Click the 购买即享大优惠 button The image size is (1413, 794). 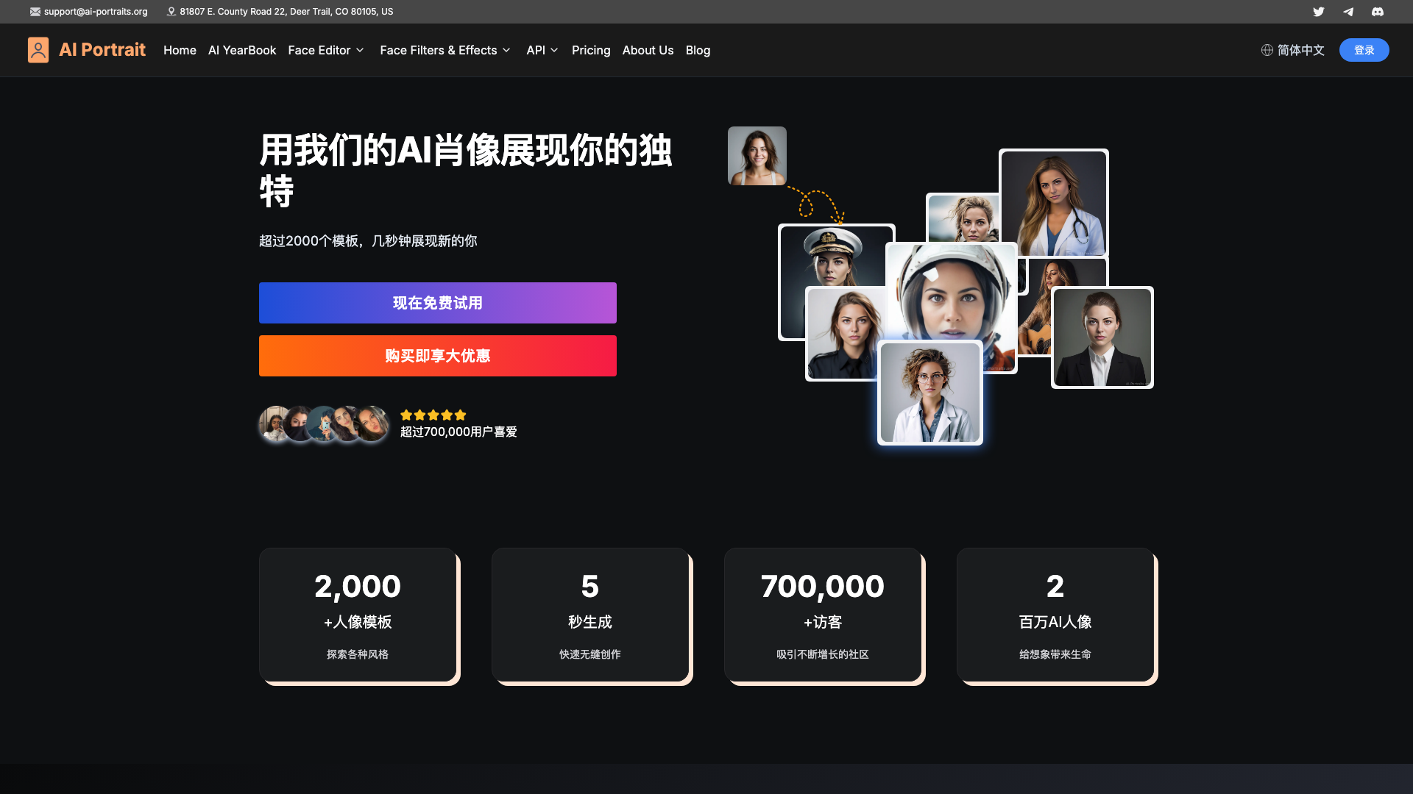(x=438, y=356)
